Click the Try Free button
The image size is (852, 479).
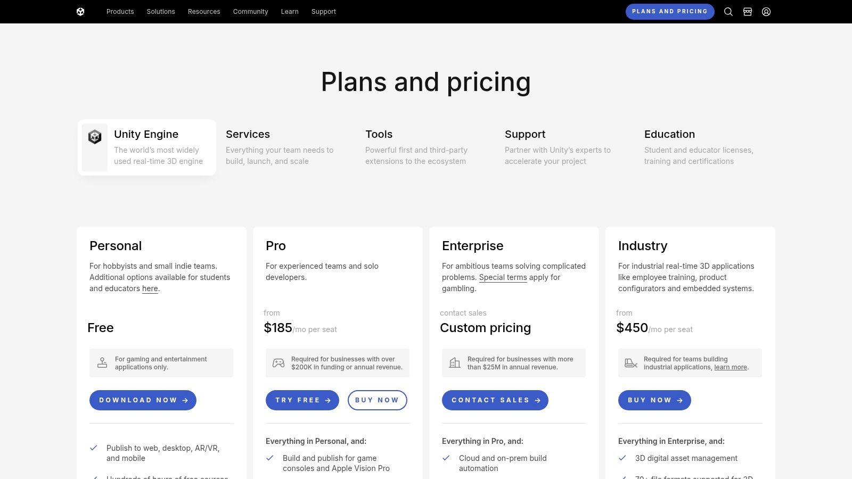click(302, 400)
